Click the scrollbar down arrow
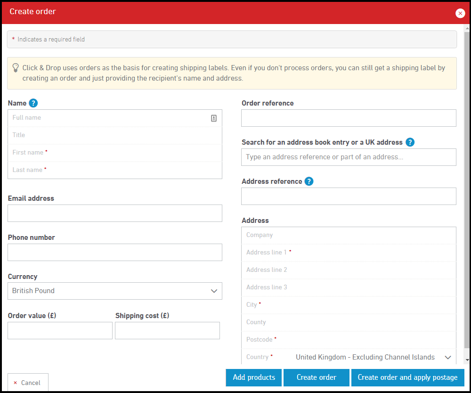471x393 pixels. (467, 360)
